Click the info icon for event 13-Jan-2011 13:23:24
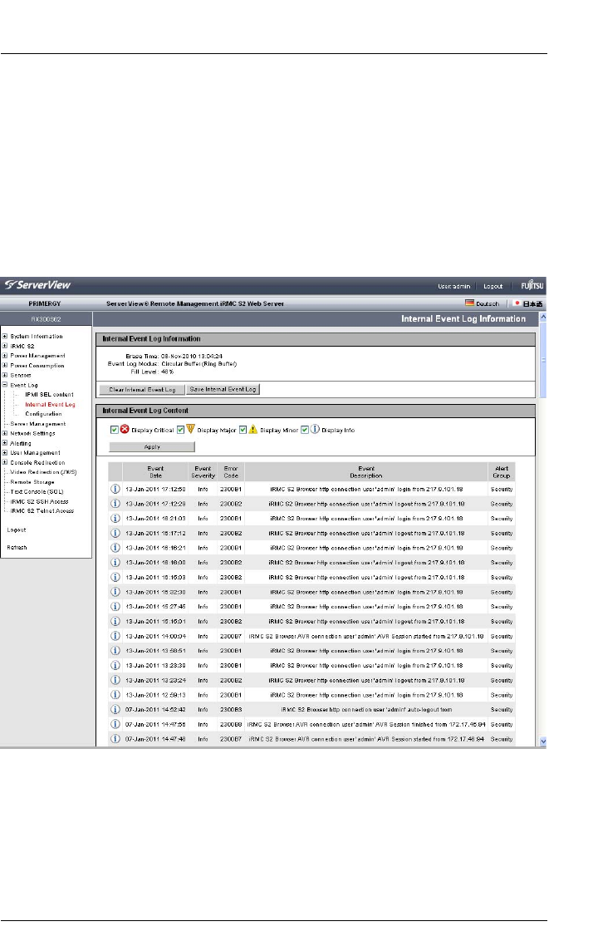 [x=115, y=680]
